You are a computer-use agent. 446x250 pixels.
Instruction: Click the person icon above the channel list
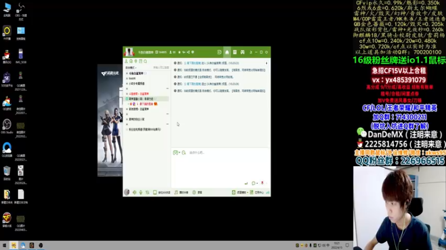[127, 61]
